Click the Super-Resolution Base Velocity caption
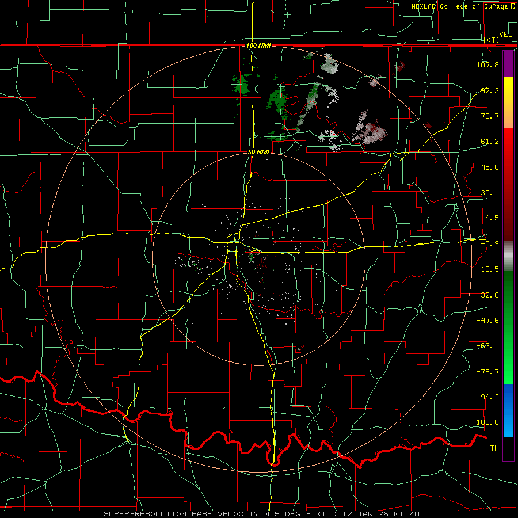This screenshot has height=518, width=518. 262,514
